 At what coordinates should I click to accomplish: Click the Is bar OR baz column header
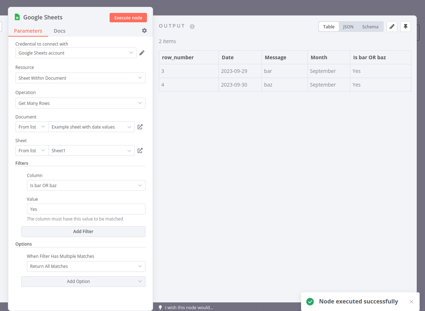pyautogui.click(x=380, y=57)
